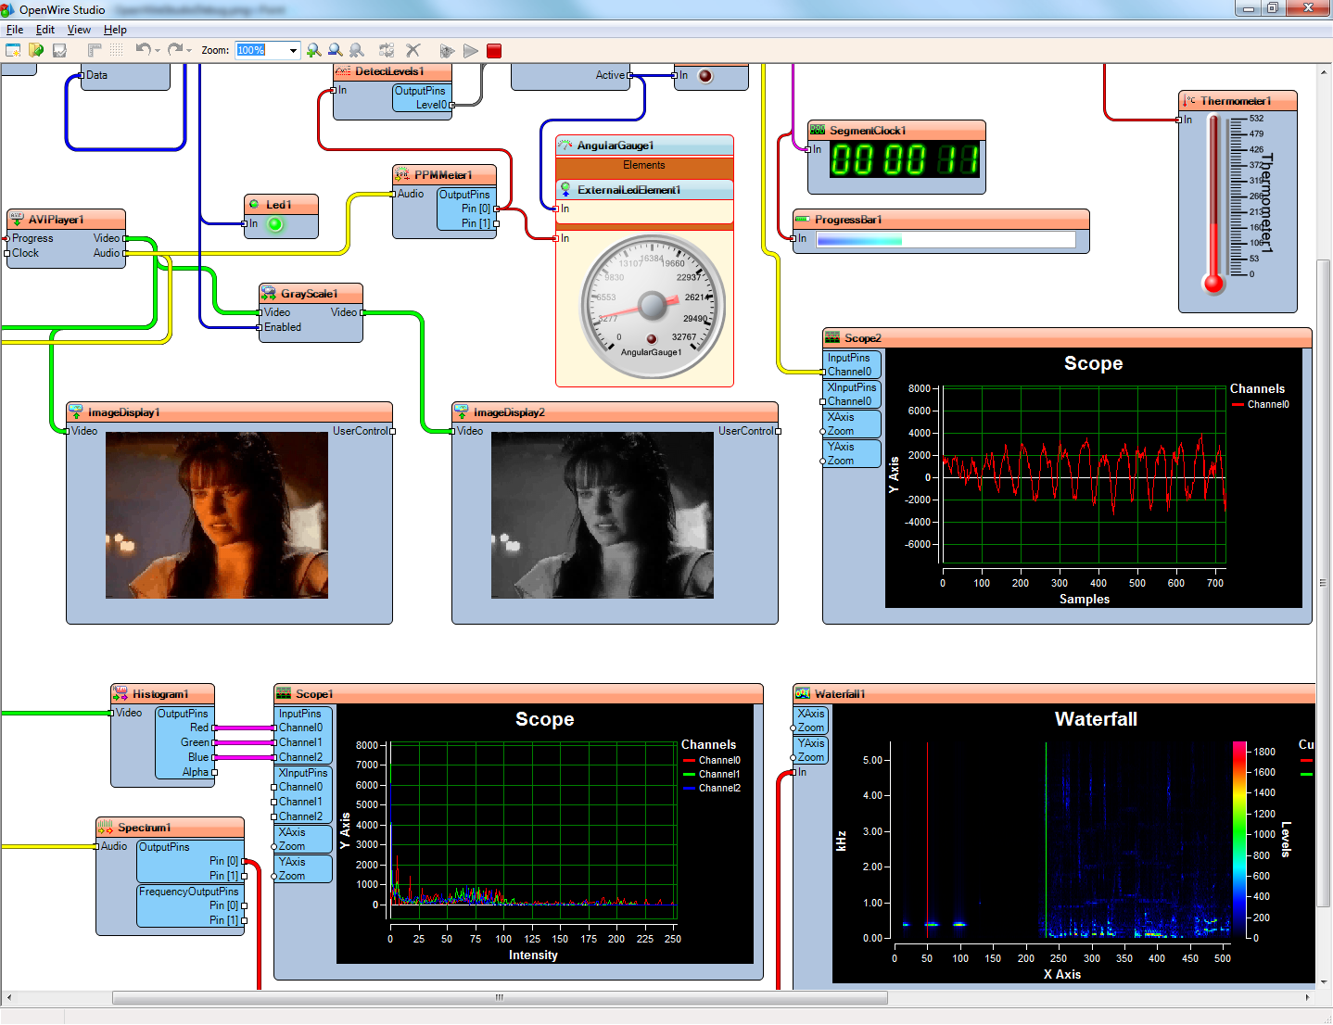The image size is (1333, 1025).
Task: Select the AngularGauge1 Elements entry
Action: click(x=644, y=165)
